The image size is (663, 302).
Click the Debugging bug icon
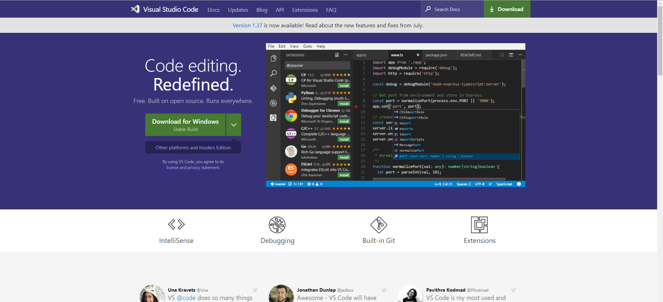(277, 225)
